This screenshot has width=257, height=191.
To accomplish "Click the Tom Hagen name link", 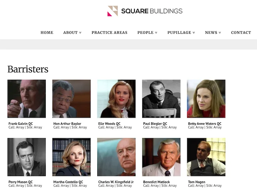I will coord(196,182).
